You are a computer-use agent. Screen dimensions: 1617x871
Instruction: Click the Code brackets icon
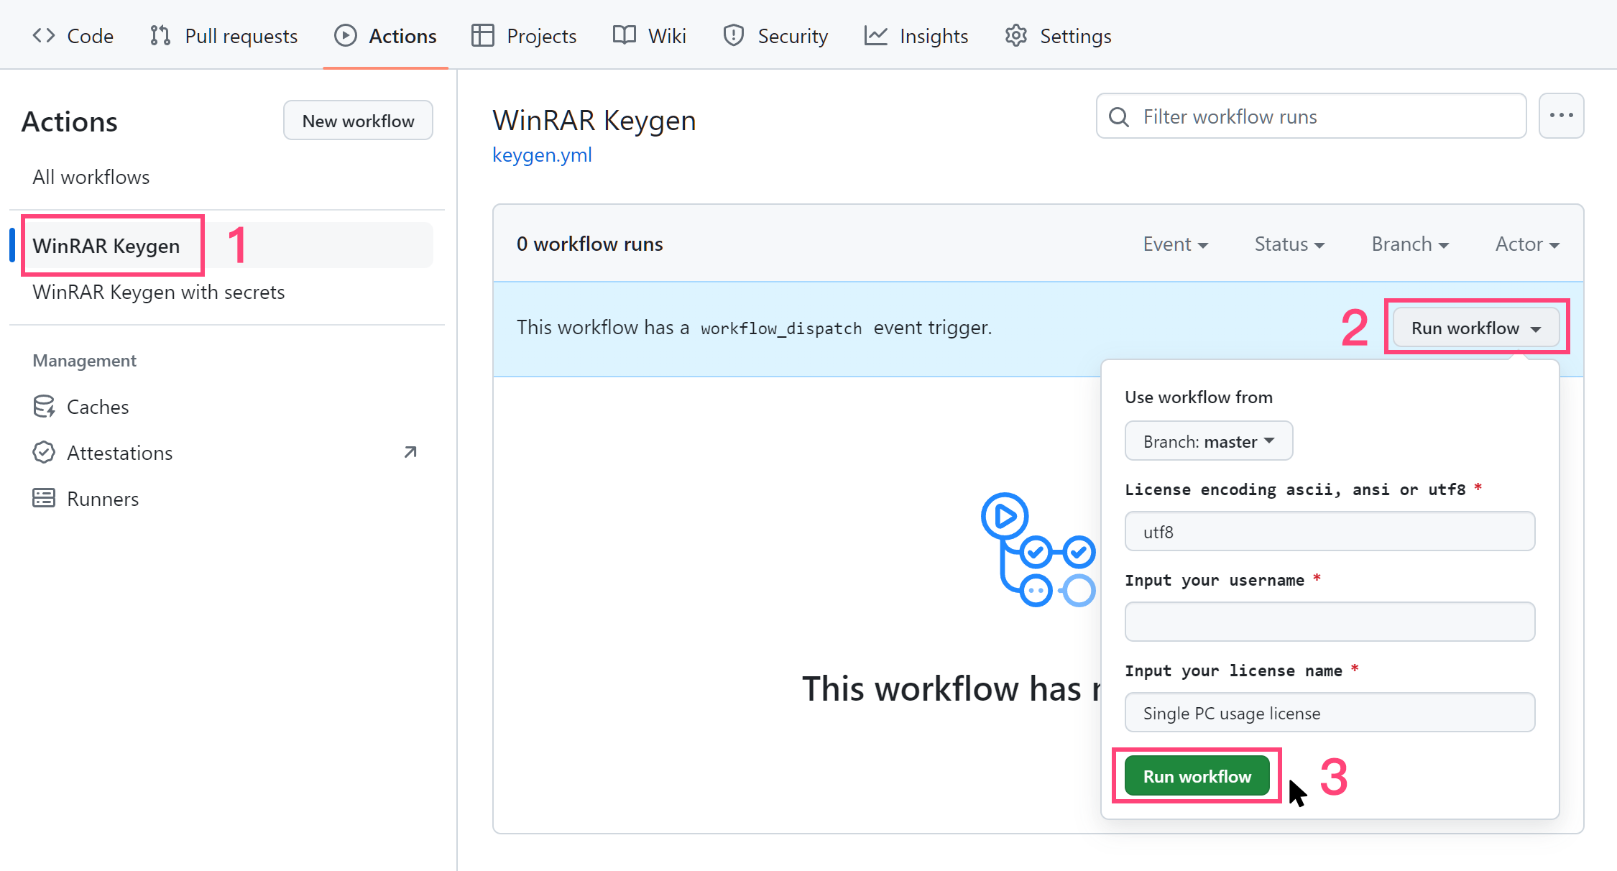[x=44, y=36]
